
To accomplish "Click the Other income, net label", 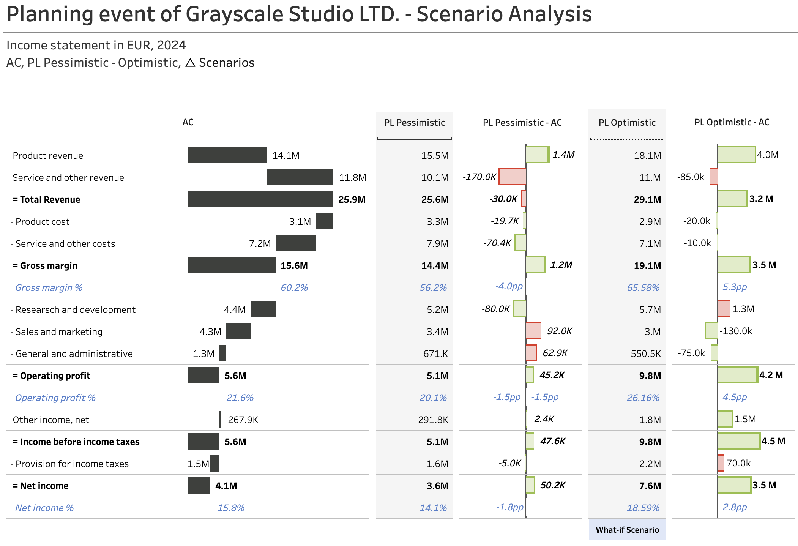I will click(51, 420).
